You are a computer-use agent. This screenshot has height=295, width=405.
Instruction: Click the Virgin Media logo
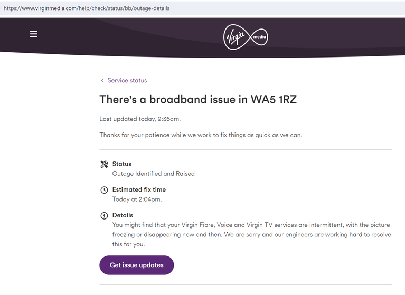[x=246, y=37]
